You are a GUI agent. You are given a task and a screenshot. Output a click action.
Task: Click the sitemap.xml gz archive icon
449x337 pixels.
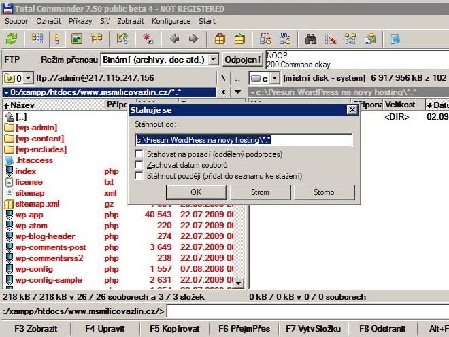pyautogui.click(x=9, y=204)
